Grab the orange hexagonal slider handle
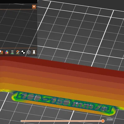124x124 pixels. point(103,121)
